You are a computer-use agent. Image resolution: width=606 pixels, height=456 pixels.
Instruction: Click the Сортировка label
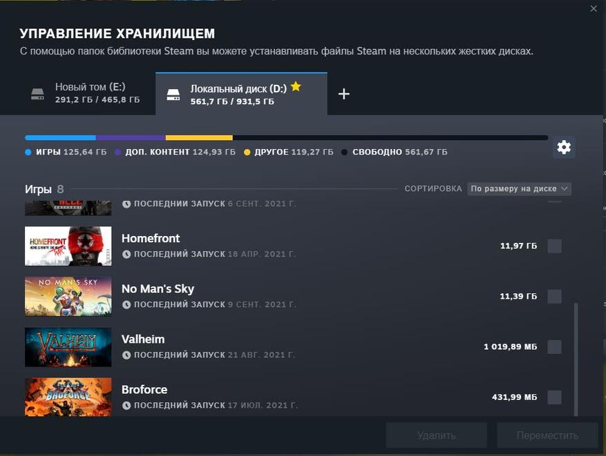(433, 188)
